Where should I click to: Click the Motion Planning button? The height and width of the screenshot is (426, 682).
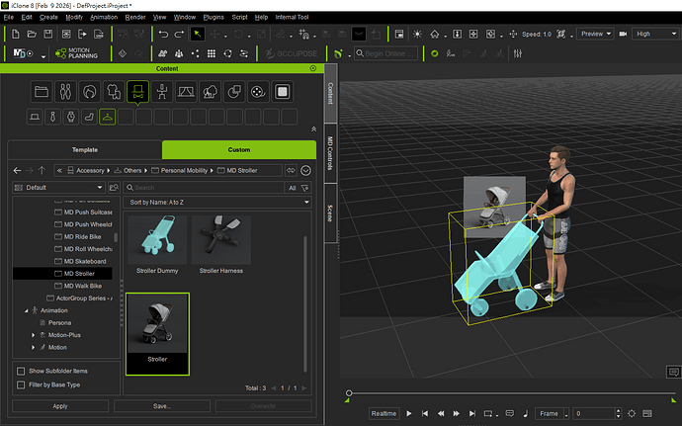[76, 53]
